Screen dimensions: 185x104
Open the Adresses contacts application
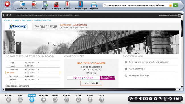coord(44,98)
